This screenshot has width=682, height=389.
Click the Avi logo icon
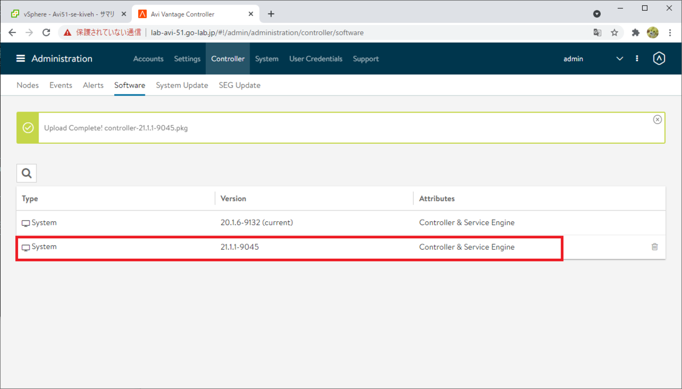click(659, 59)
